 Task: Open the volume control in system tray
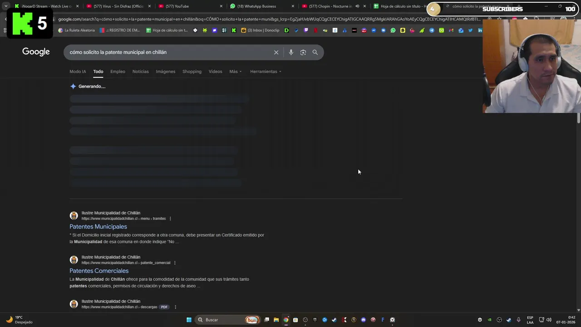point(549,320)
